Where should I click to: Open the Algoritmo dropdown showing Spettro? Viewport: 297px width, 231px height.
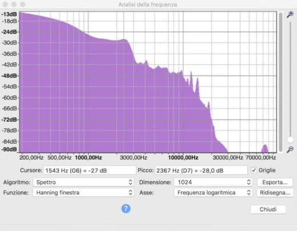pos(83,182)
